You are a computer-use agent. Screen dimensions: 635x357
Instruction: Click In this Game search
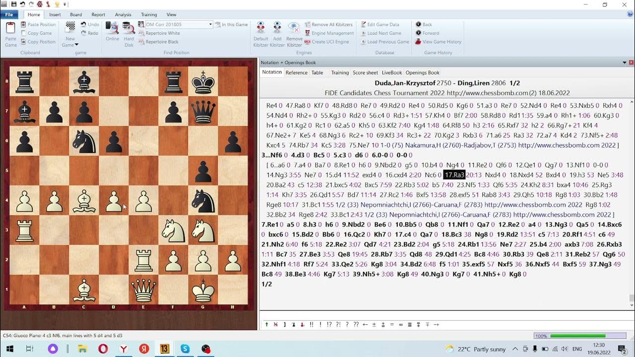click(231, 24)
